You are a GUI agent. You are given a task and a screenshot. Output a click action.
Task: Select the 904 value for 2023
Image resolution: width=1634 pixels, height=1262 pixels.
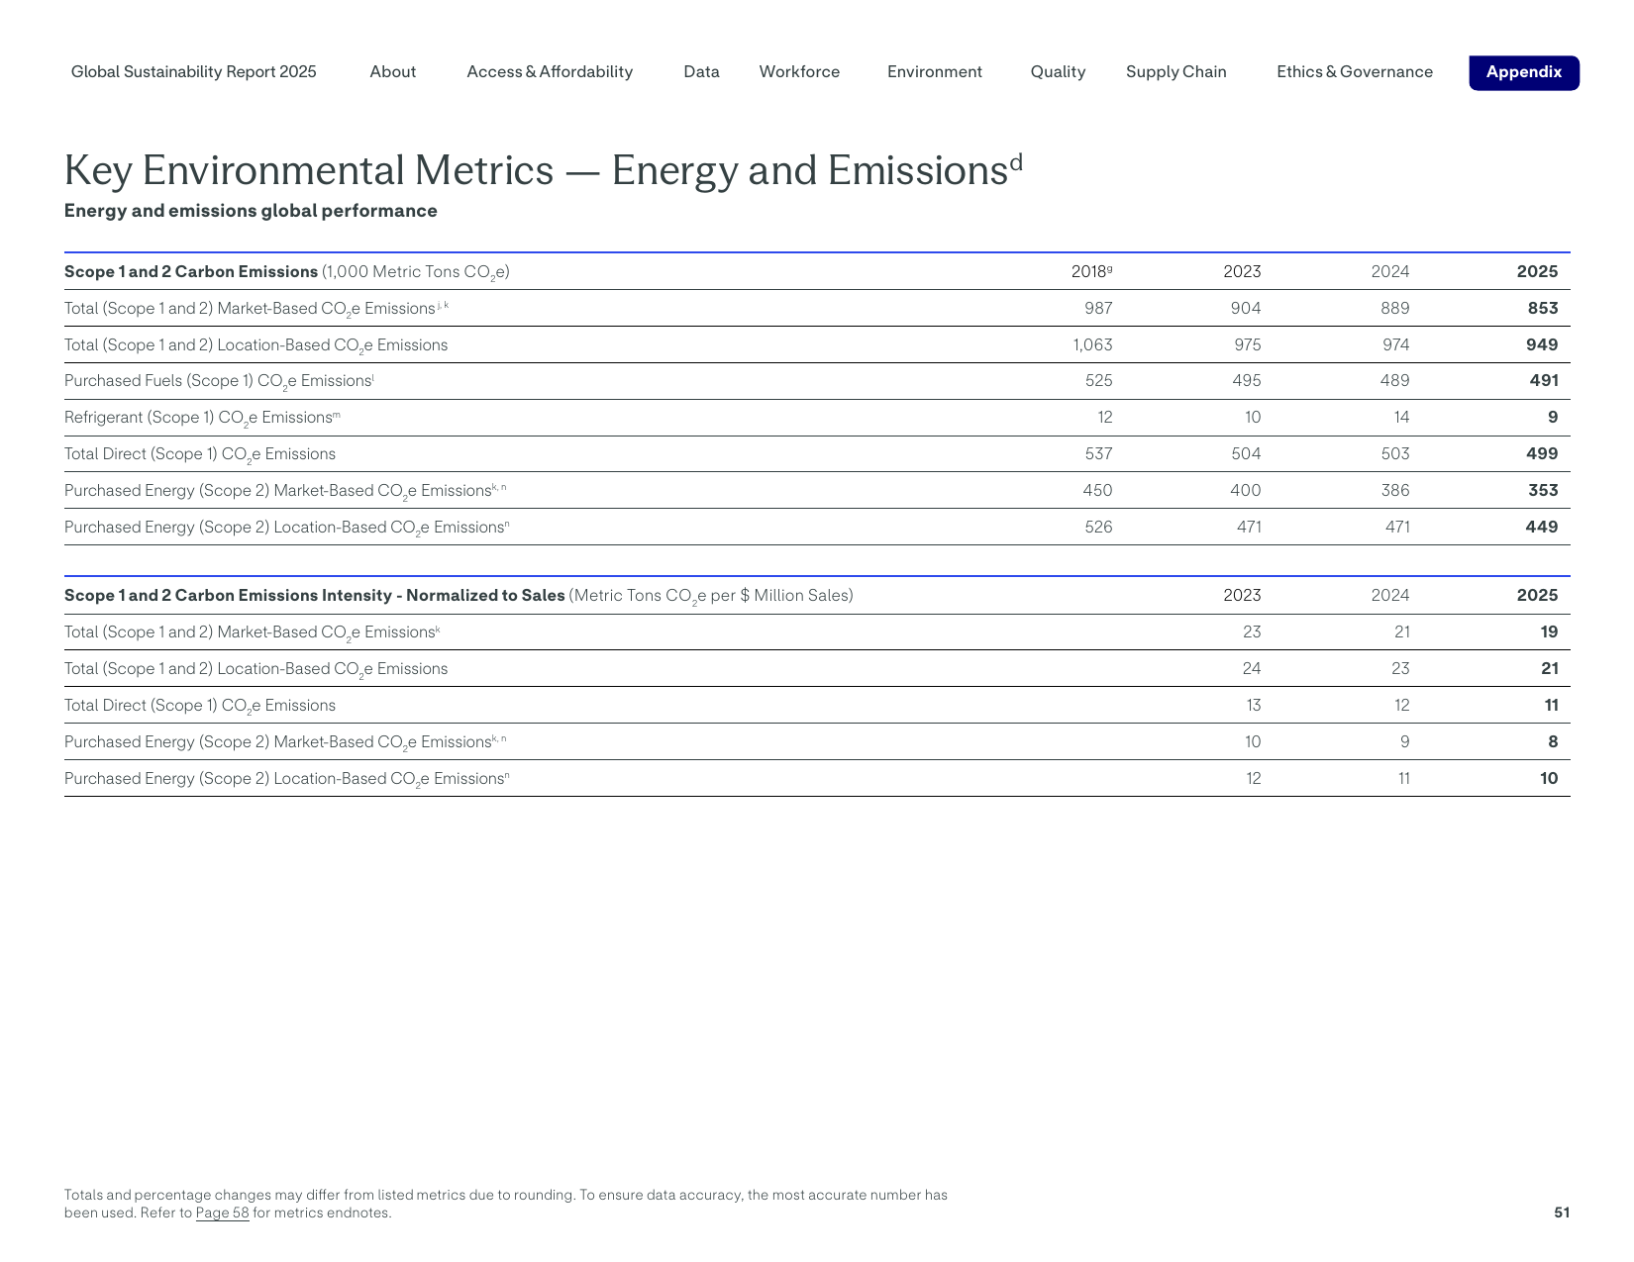[x=1246, y=309]
